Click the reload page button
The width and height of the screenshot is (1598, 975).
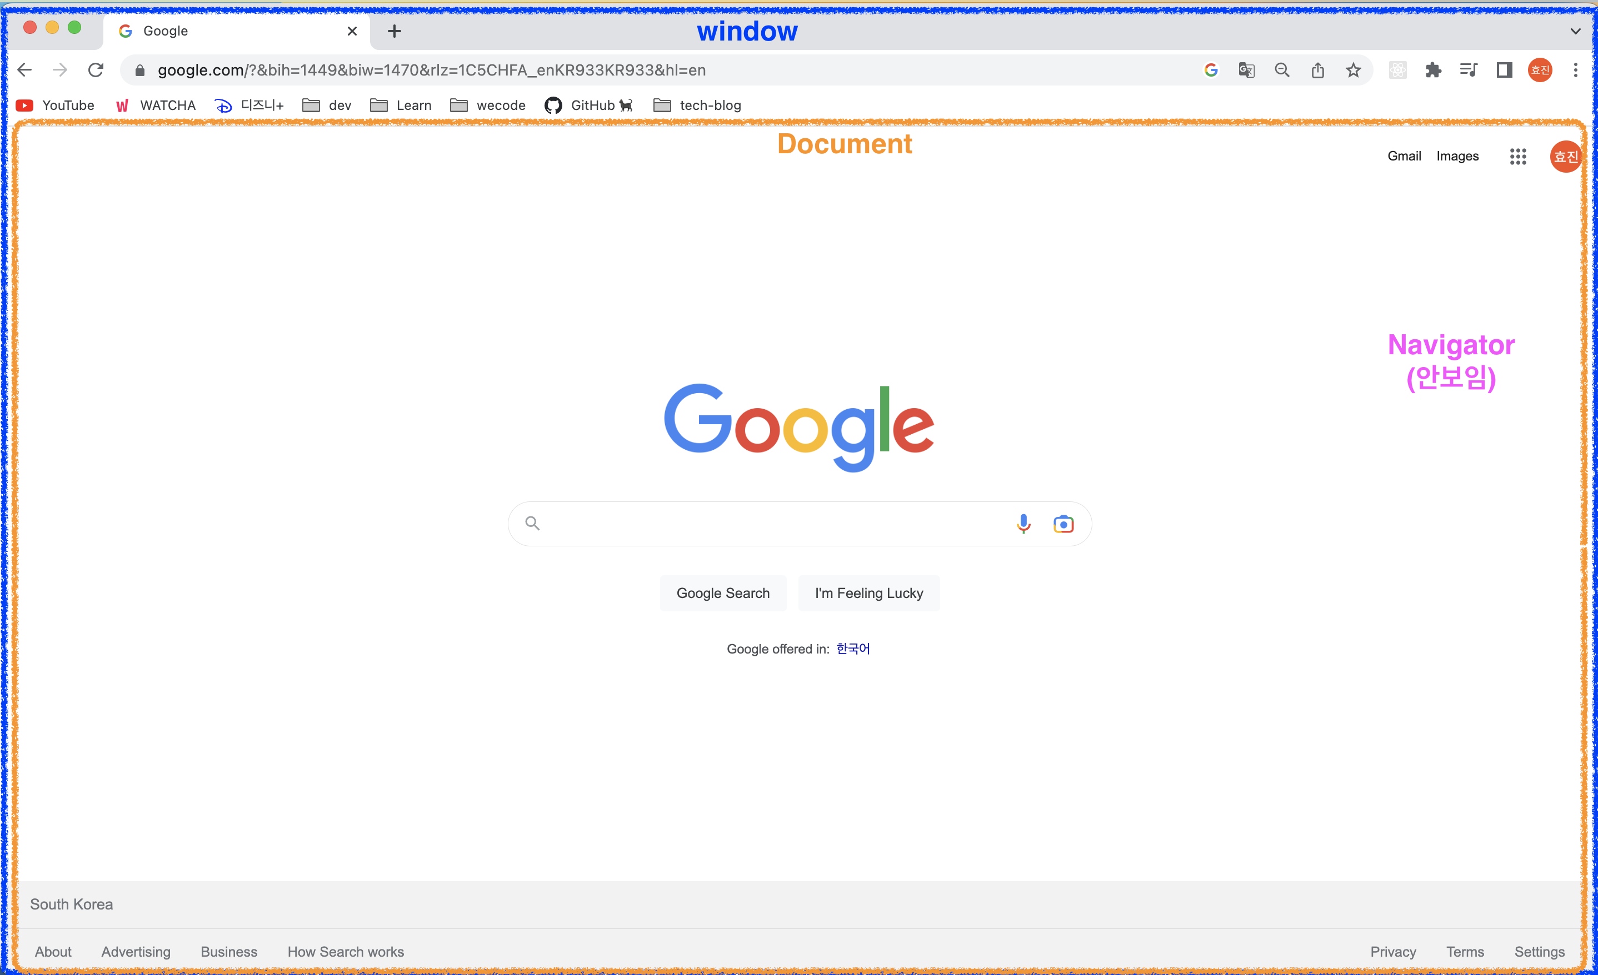point(96,70)
